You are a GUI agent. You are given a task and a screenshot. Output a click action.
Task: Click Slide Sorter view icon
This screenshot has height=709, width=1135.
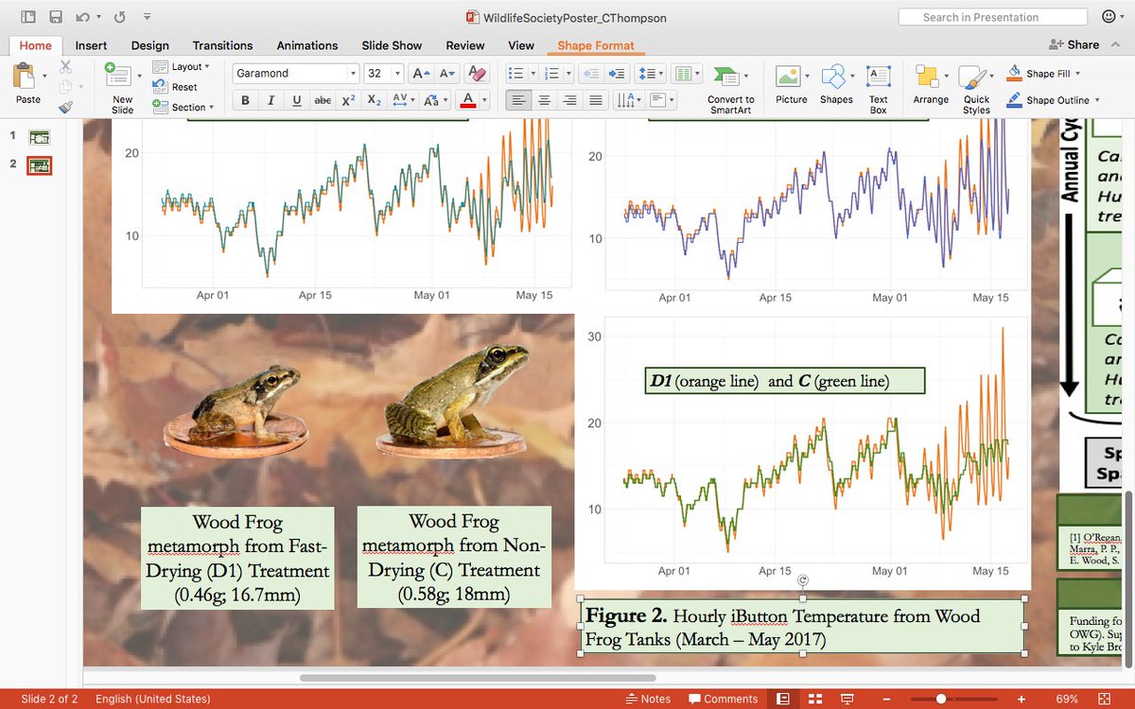point(815,699)
